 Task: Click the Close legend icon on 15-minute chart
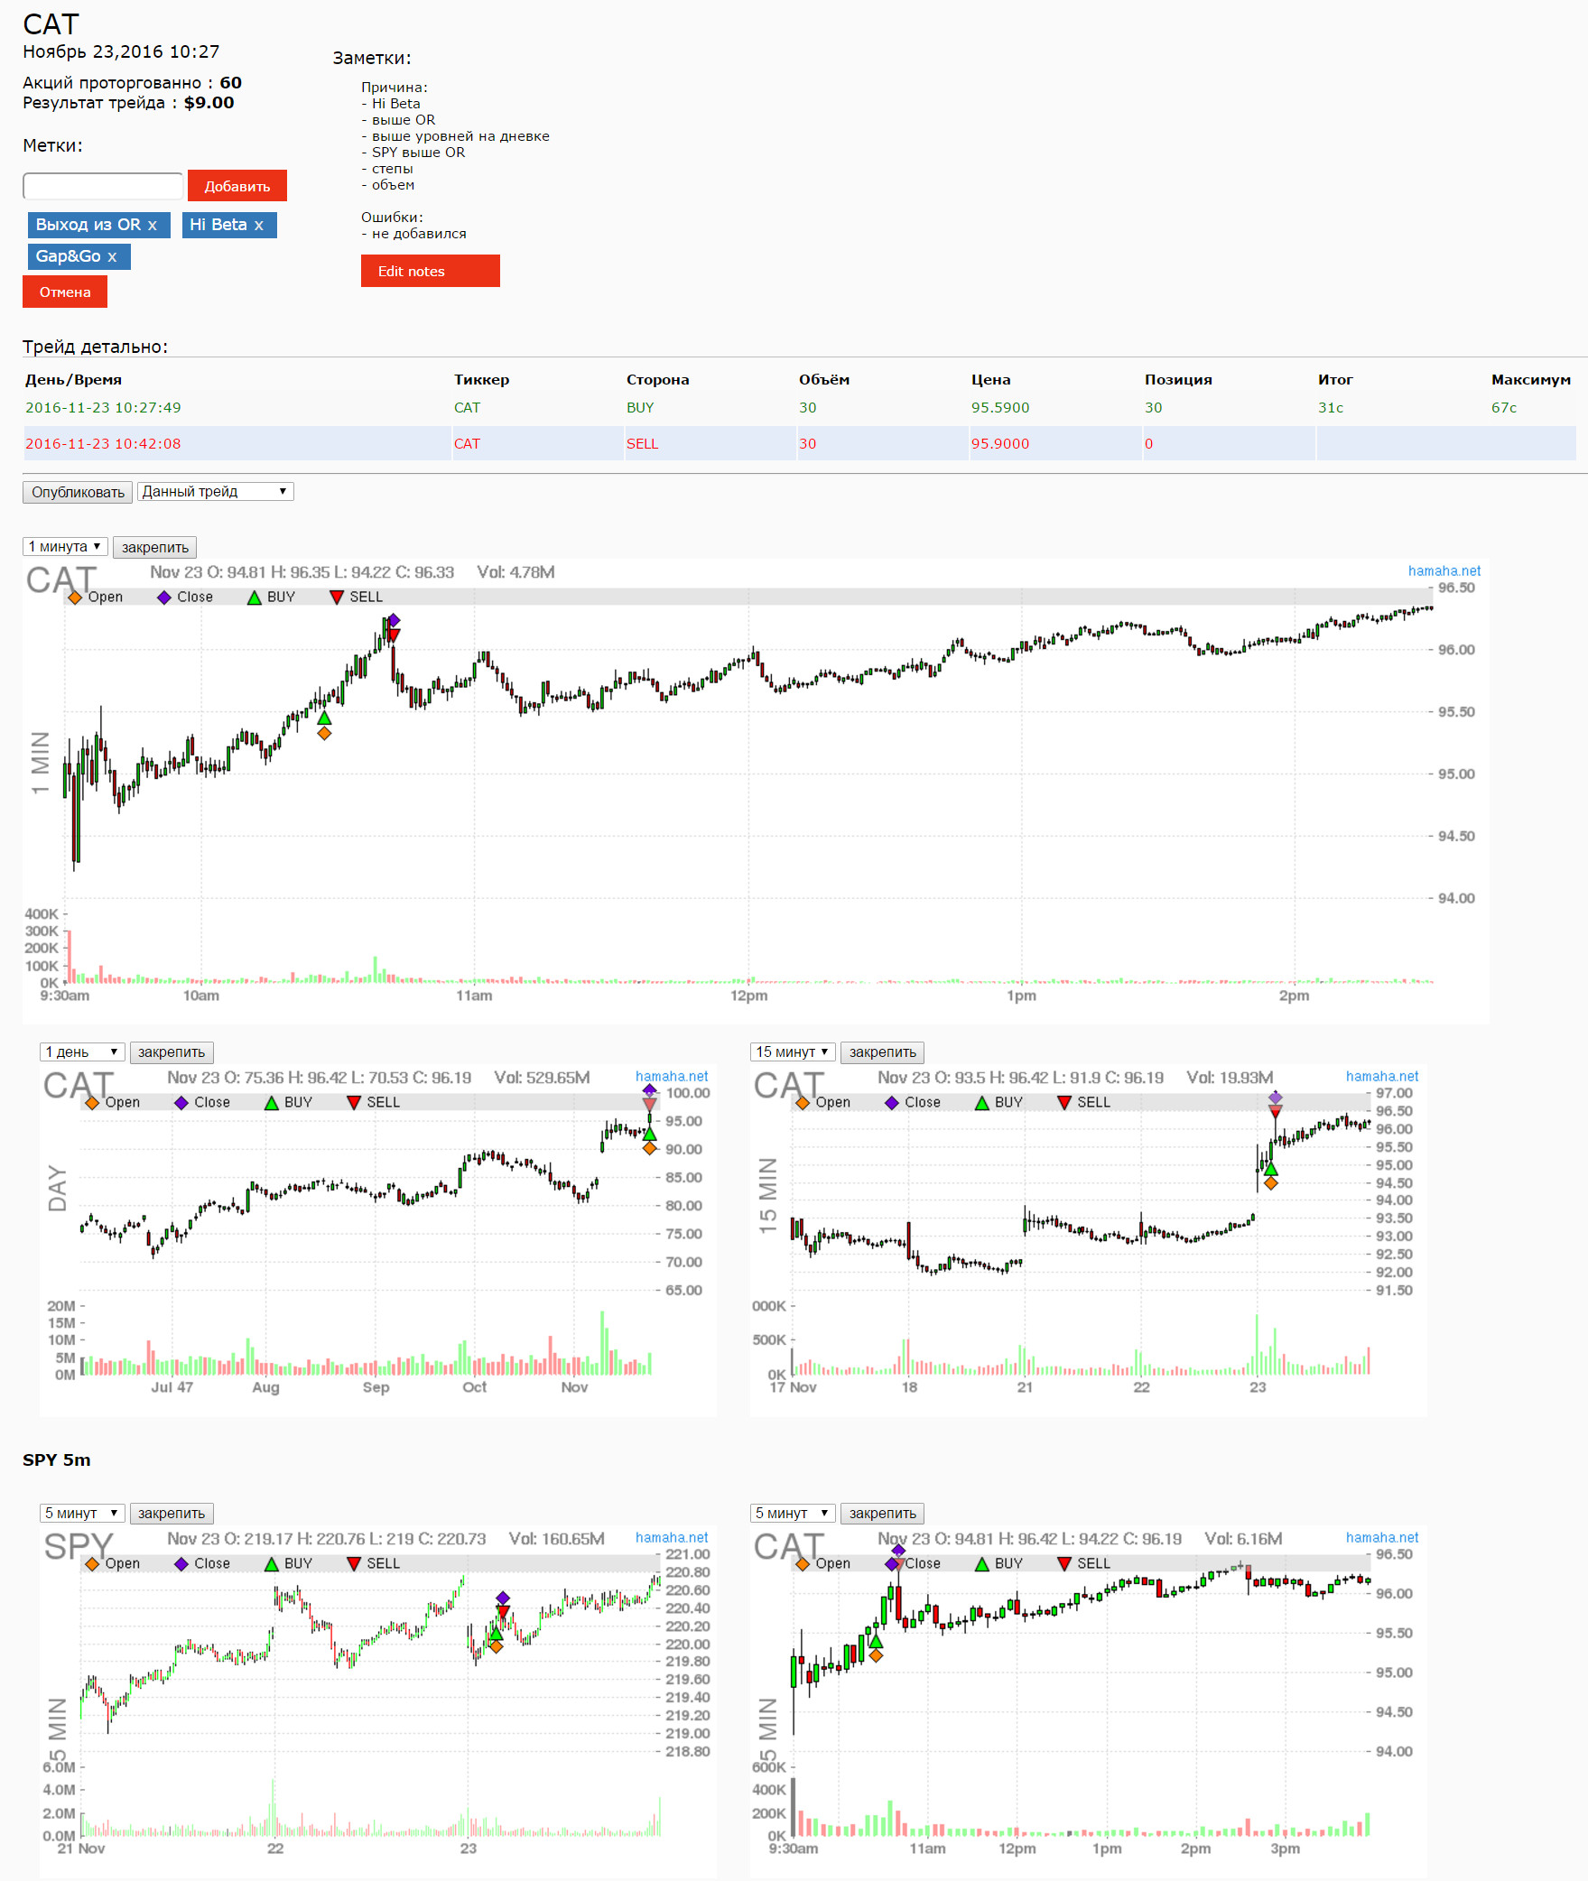click(891, 1103)
